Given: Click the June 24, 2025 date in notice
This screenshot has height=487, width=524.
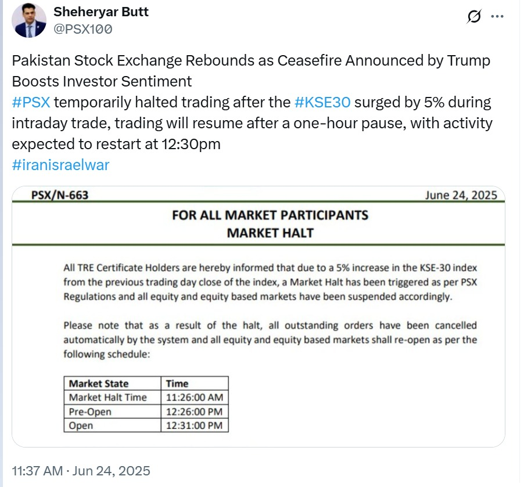Looking at the screenshot, I should click(461, 195).
